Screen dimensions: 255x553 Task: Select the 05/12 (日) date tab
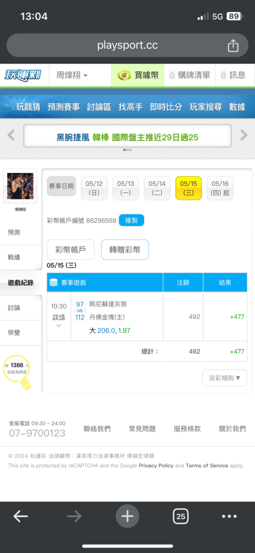94,188
